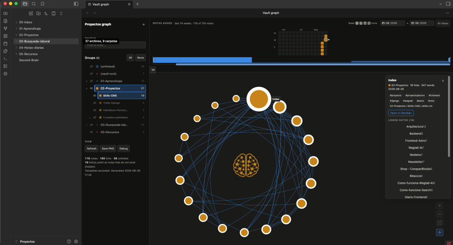Show the 01-Aprendizaje group with its eye icon
This screenshot has height=245, width=453.
[91, 81]
